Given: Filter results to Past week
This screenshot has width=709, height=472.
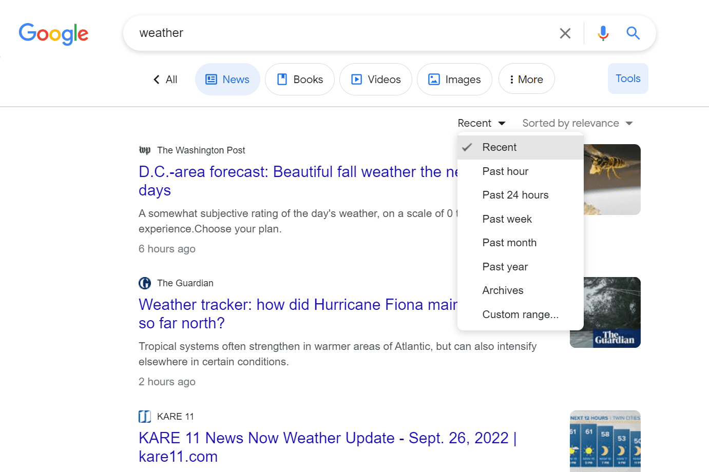Looking at the screenshot, I should [521, 219].
